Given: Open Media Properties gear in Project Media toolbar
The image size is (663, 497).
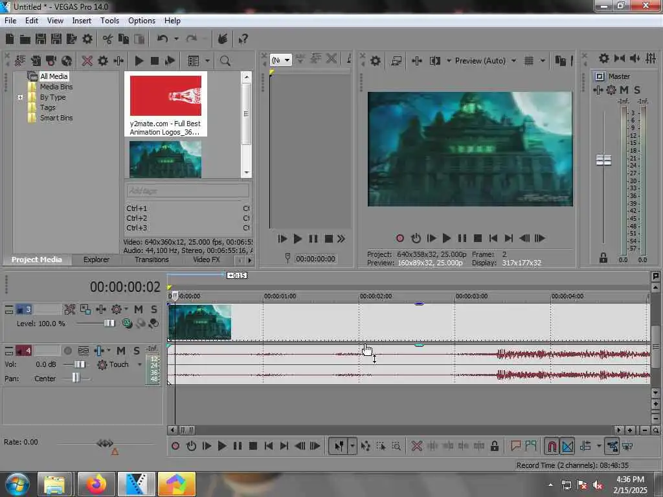Looking at the screenshot, I should pos(103,61).
